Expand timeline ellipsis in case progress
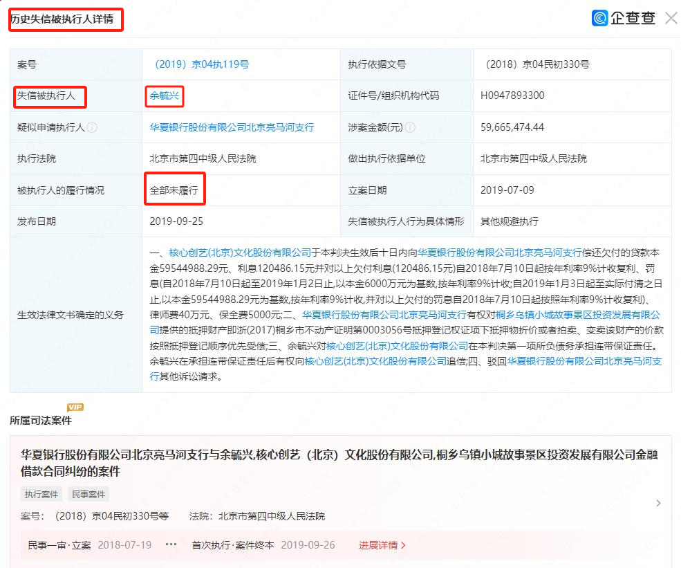The width and height of the screenshot is (681, 568). [x=171, y=544]
